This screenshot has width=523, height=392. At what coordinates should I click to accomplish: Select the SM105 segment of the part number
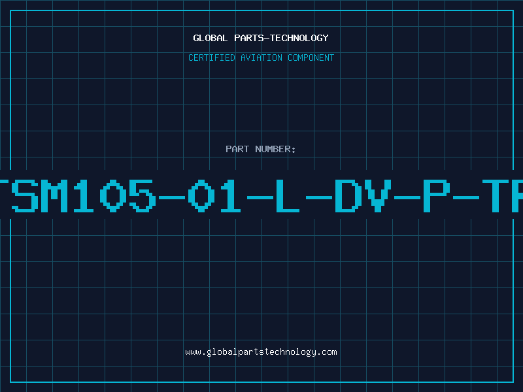[84, 196]
